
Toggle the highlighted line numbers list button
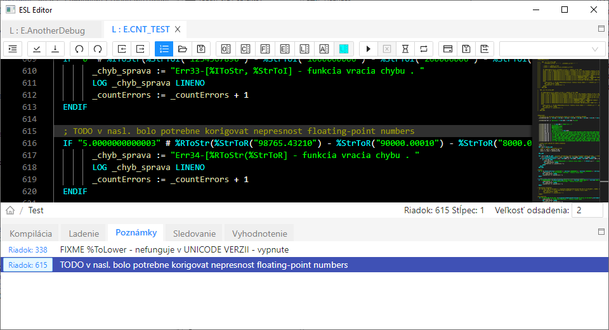coord(164,49)
